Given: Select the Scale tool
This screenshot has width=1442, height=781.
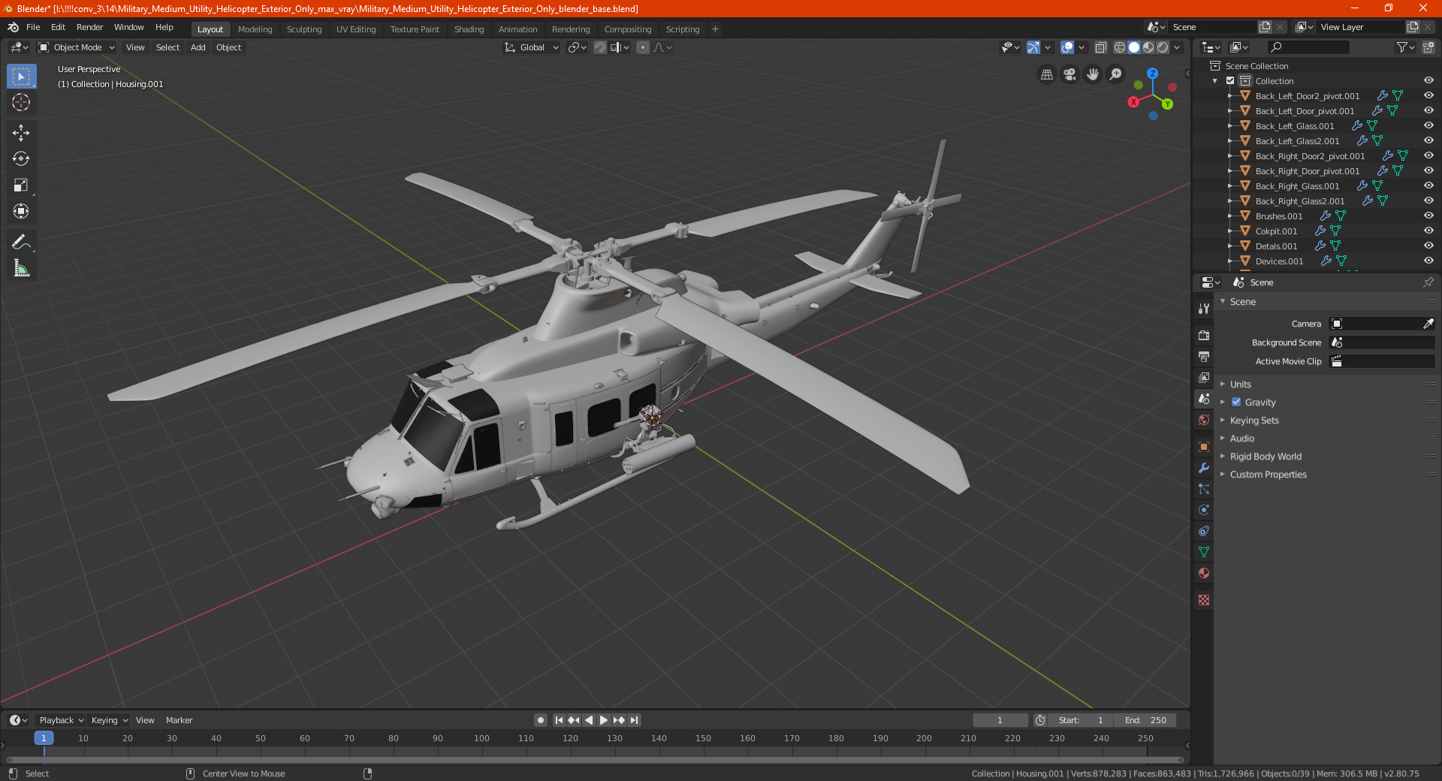Looking at the screenshot, I should click(21, 185).
